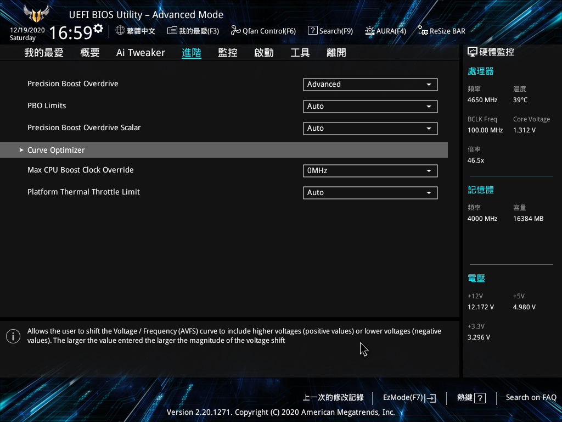Click the 46.5x ratio value

[x=476, y=160]
